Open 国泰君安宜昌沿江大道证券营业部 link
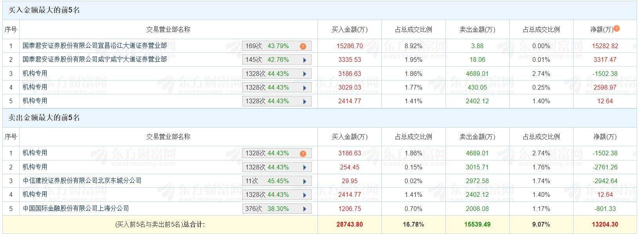 (x=94, y=46)
